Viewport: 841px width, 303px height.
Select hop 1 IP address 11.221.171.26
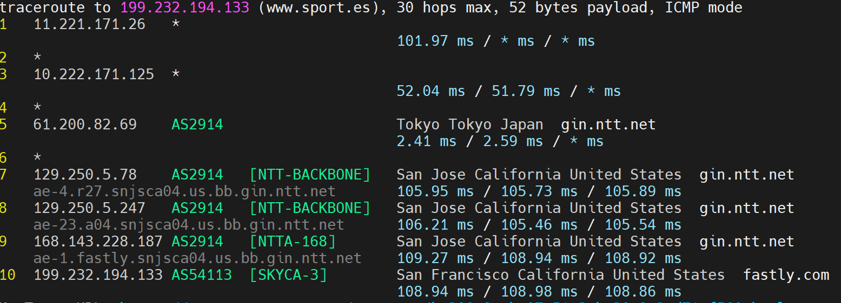(x=89, y=24)
